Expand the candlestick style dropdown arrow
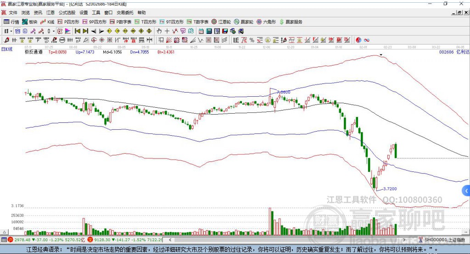 pyautogui.click(x=53, y=31)
